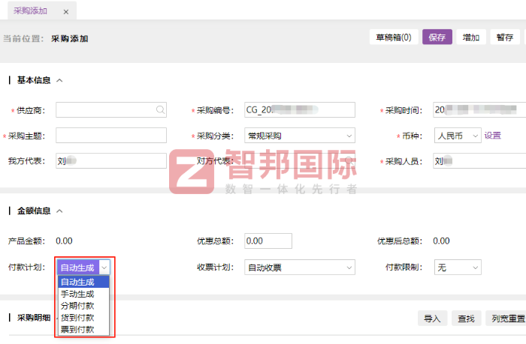The width and height of the screenshot is (526, 344).
Task: Collapse the 基本信息 section
Action: pyautogui.click(x=59, y=81)
